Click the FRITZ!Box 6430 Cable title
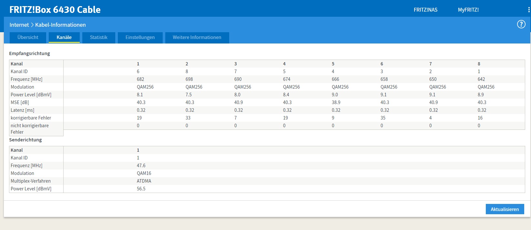 55,10
